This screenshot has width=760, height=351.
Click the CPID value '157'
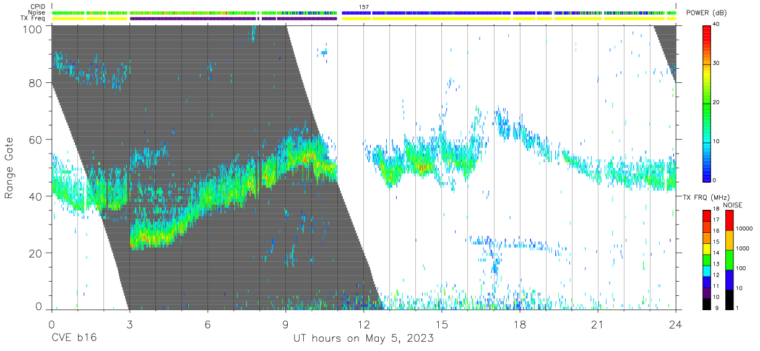(364, 7)
